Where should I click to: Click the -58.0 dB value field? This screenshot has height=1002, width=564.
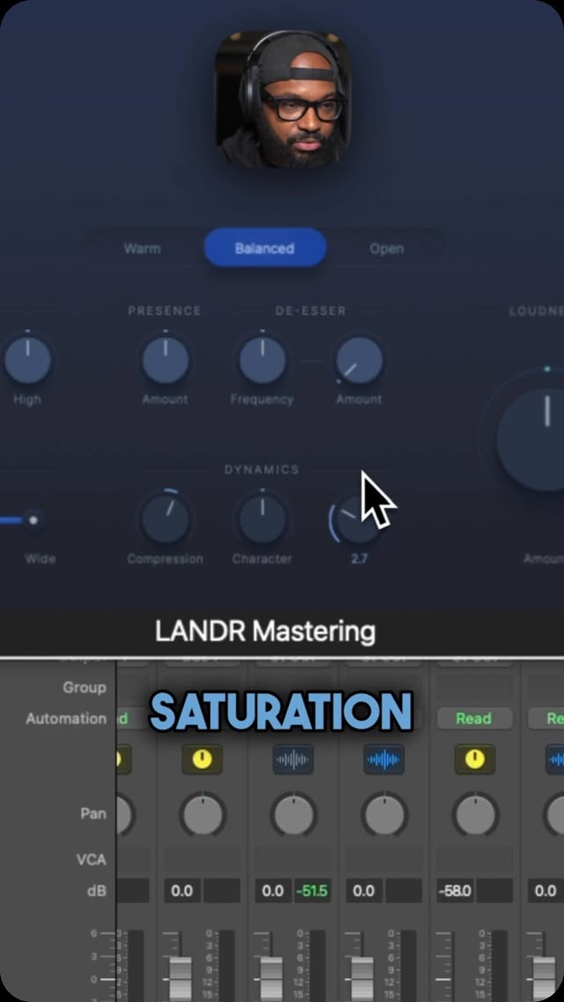pyautogui.click(x=456, y=891)
